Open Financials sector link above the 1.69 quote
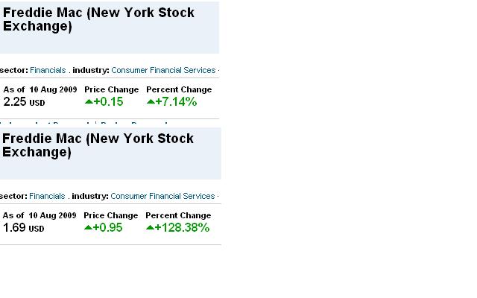477x298 pixels. [x=47, y=196]
